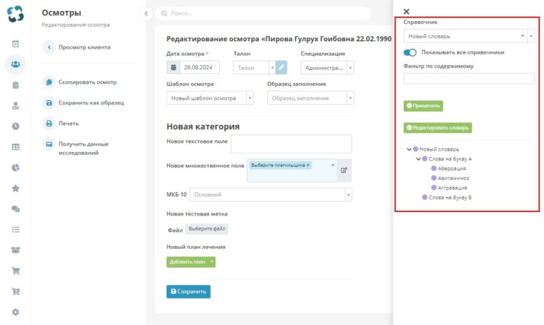Click the search magnifier icon
Image resolution: width=544 pixels, height=325 pixels.
164,13
